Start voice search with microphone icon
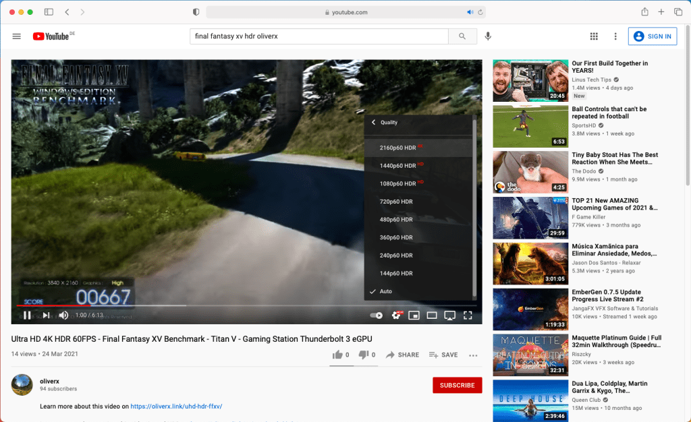691x422 pixels. coord(488,36)
